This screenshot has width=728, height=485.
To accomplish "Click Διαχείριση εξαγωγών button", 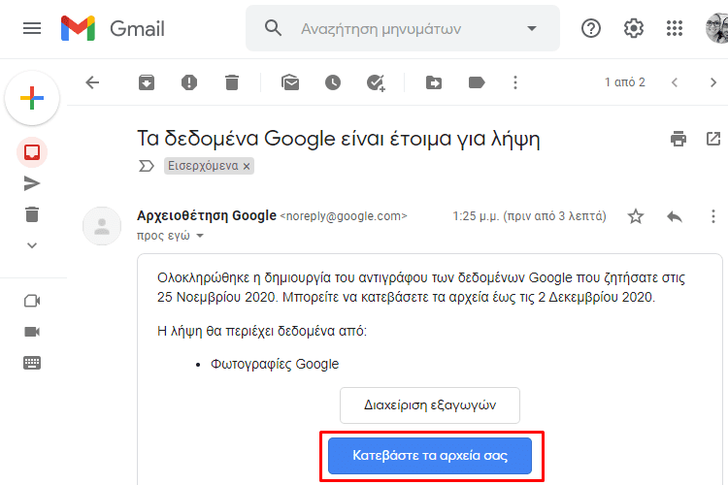I will click(x=430, y=405).
